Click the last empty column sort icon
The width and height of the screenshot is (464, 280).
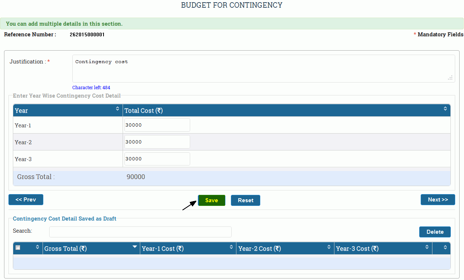coord(445,247)
